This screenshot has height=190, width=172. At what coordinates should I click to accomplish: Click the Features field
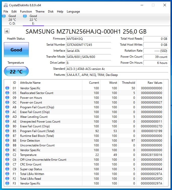[117, 75]
